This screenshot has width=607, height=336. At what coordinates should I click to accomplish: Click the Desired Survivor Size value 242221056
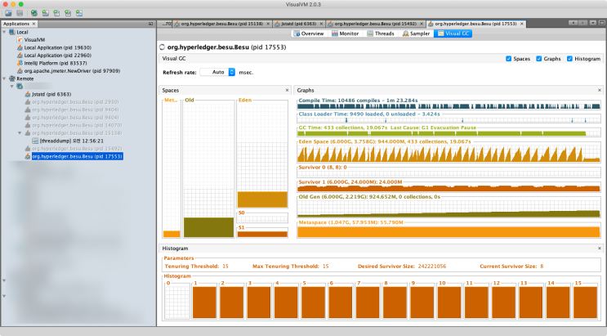point(432,267)
